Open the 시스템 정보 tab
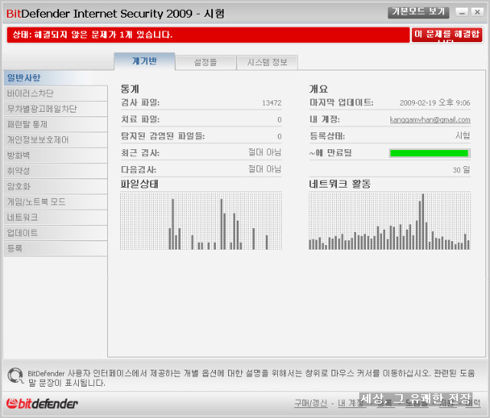Viewport: 490px width, 418px height. point(267,63)
